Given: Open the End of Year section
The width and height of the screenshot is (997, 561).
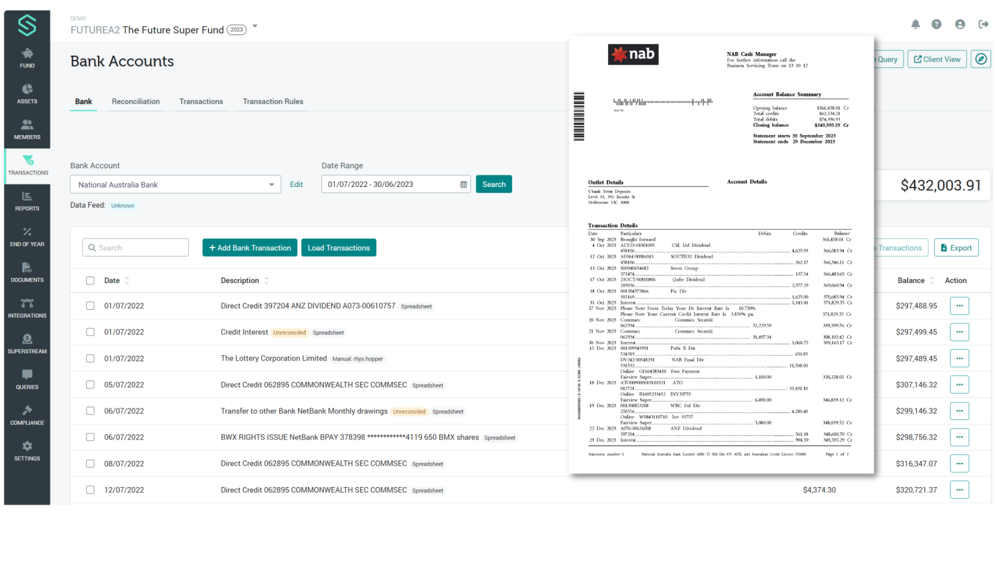Looking at the screenshot, I should (x=27, y=236).
